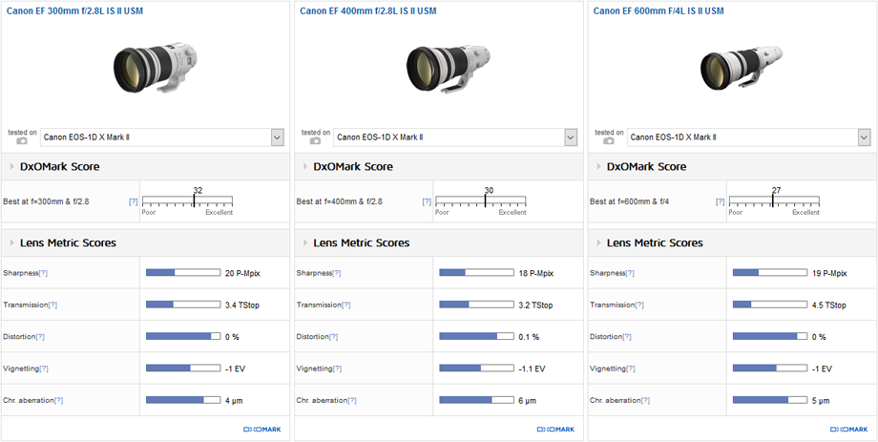878x442 pixels.
Task: Open the tested-on camera dropdown for the 400mm lens
Action: click(455, 137)
